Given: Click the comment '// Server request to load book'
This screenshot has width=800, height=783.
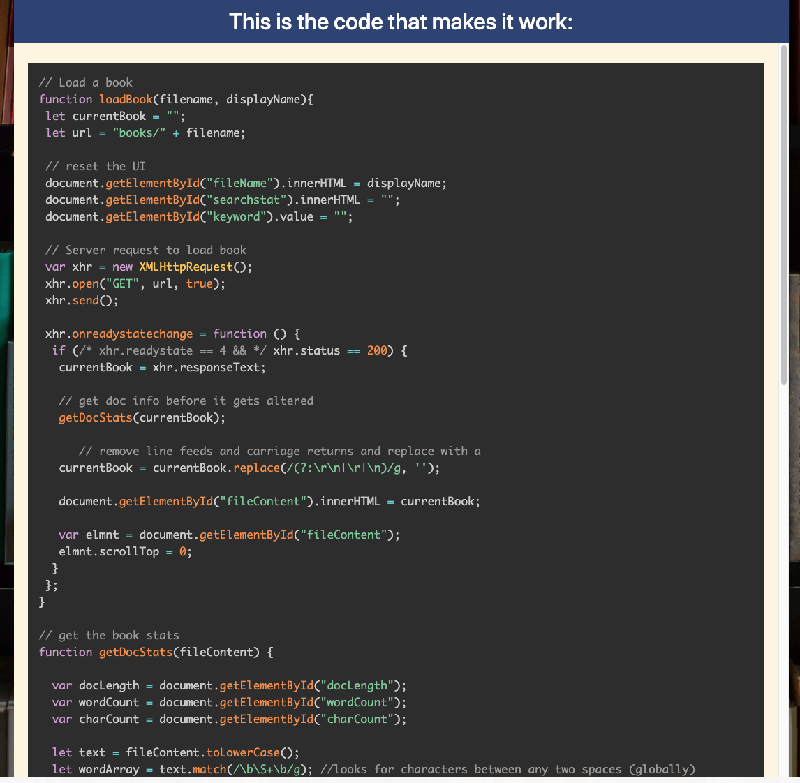Looking at the screenshot, I should [x=146, y=250].
